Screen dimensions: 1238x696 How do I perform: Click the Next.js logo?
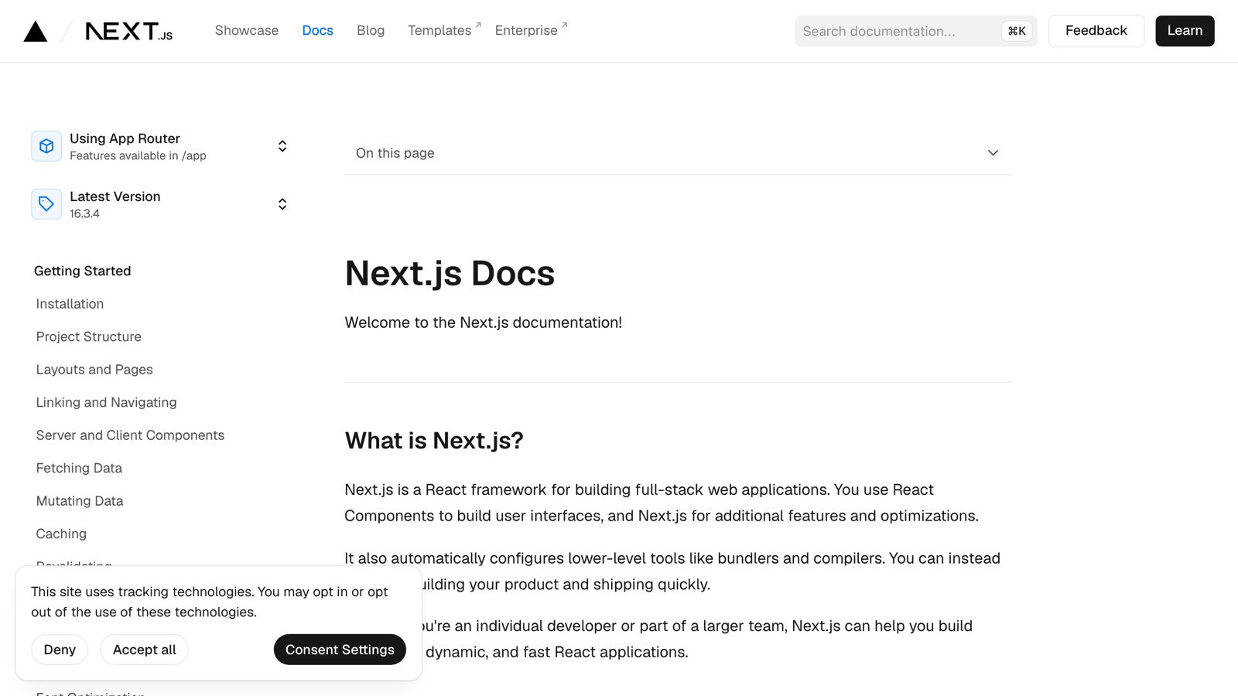[128, 31]
